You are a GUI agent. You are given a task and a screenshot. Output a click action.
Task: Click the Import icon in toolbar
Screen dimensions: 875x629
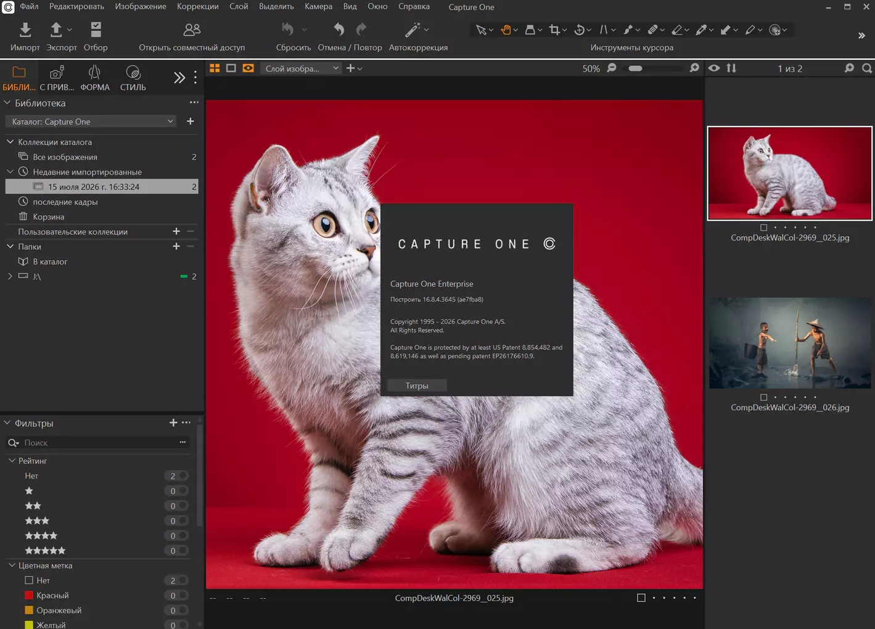tap(25, 30)
